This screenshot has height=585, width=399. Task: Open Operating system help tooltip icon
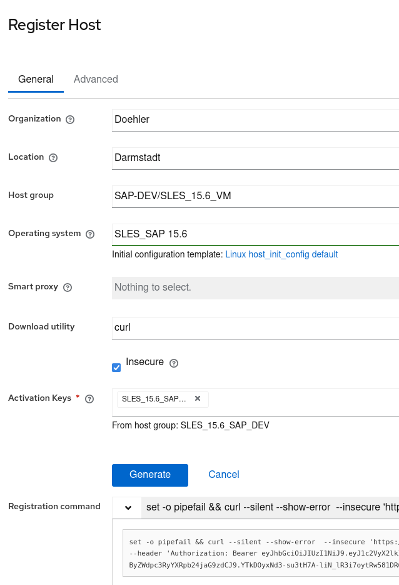pyautogui.click(x=90, y=234)
